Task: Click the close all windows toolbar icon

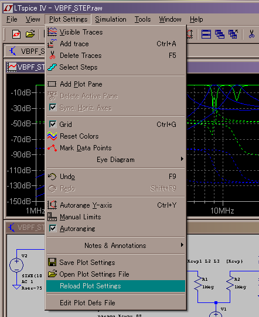Action: coord(233,34)
